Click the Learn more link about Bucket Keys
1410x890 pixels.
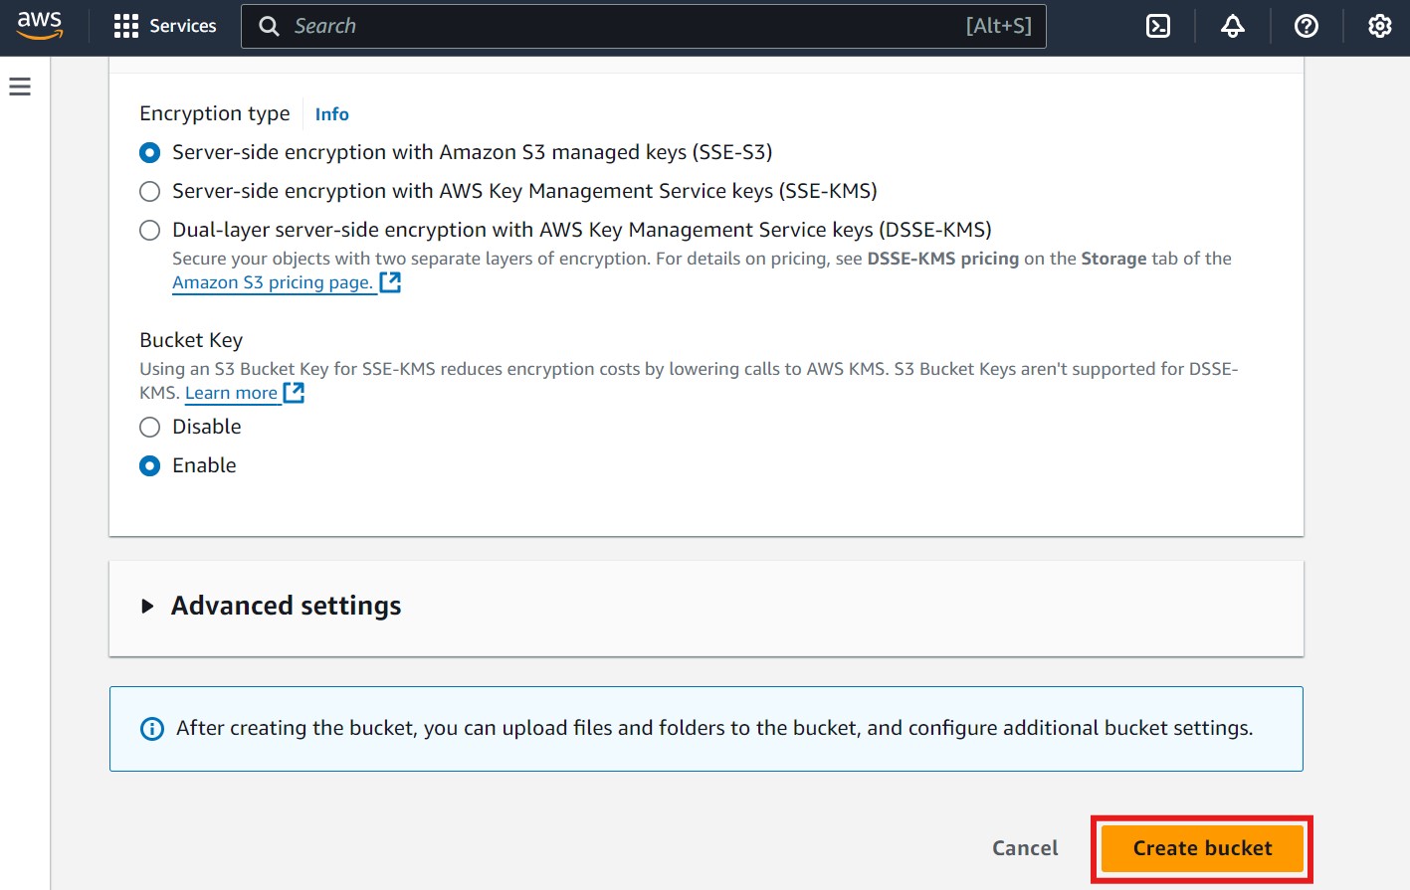pos(231,392)
